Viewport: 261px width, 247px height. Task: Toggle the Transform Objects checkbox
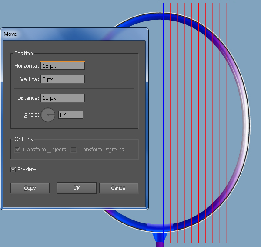click(x=17, y=150)
